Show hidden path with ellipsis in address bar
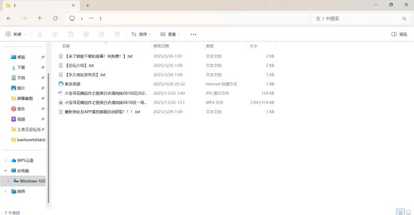 tap(92, 19)
